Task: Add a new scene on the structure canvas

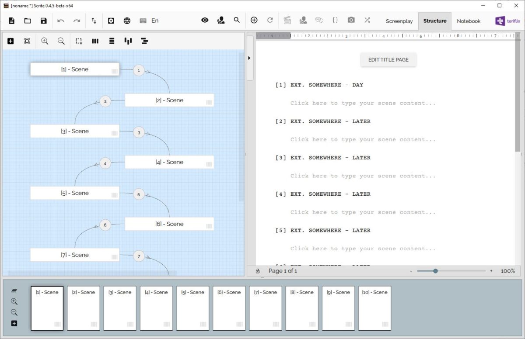Action: [10, 41]
